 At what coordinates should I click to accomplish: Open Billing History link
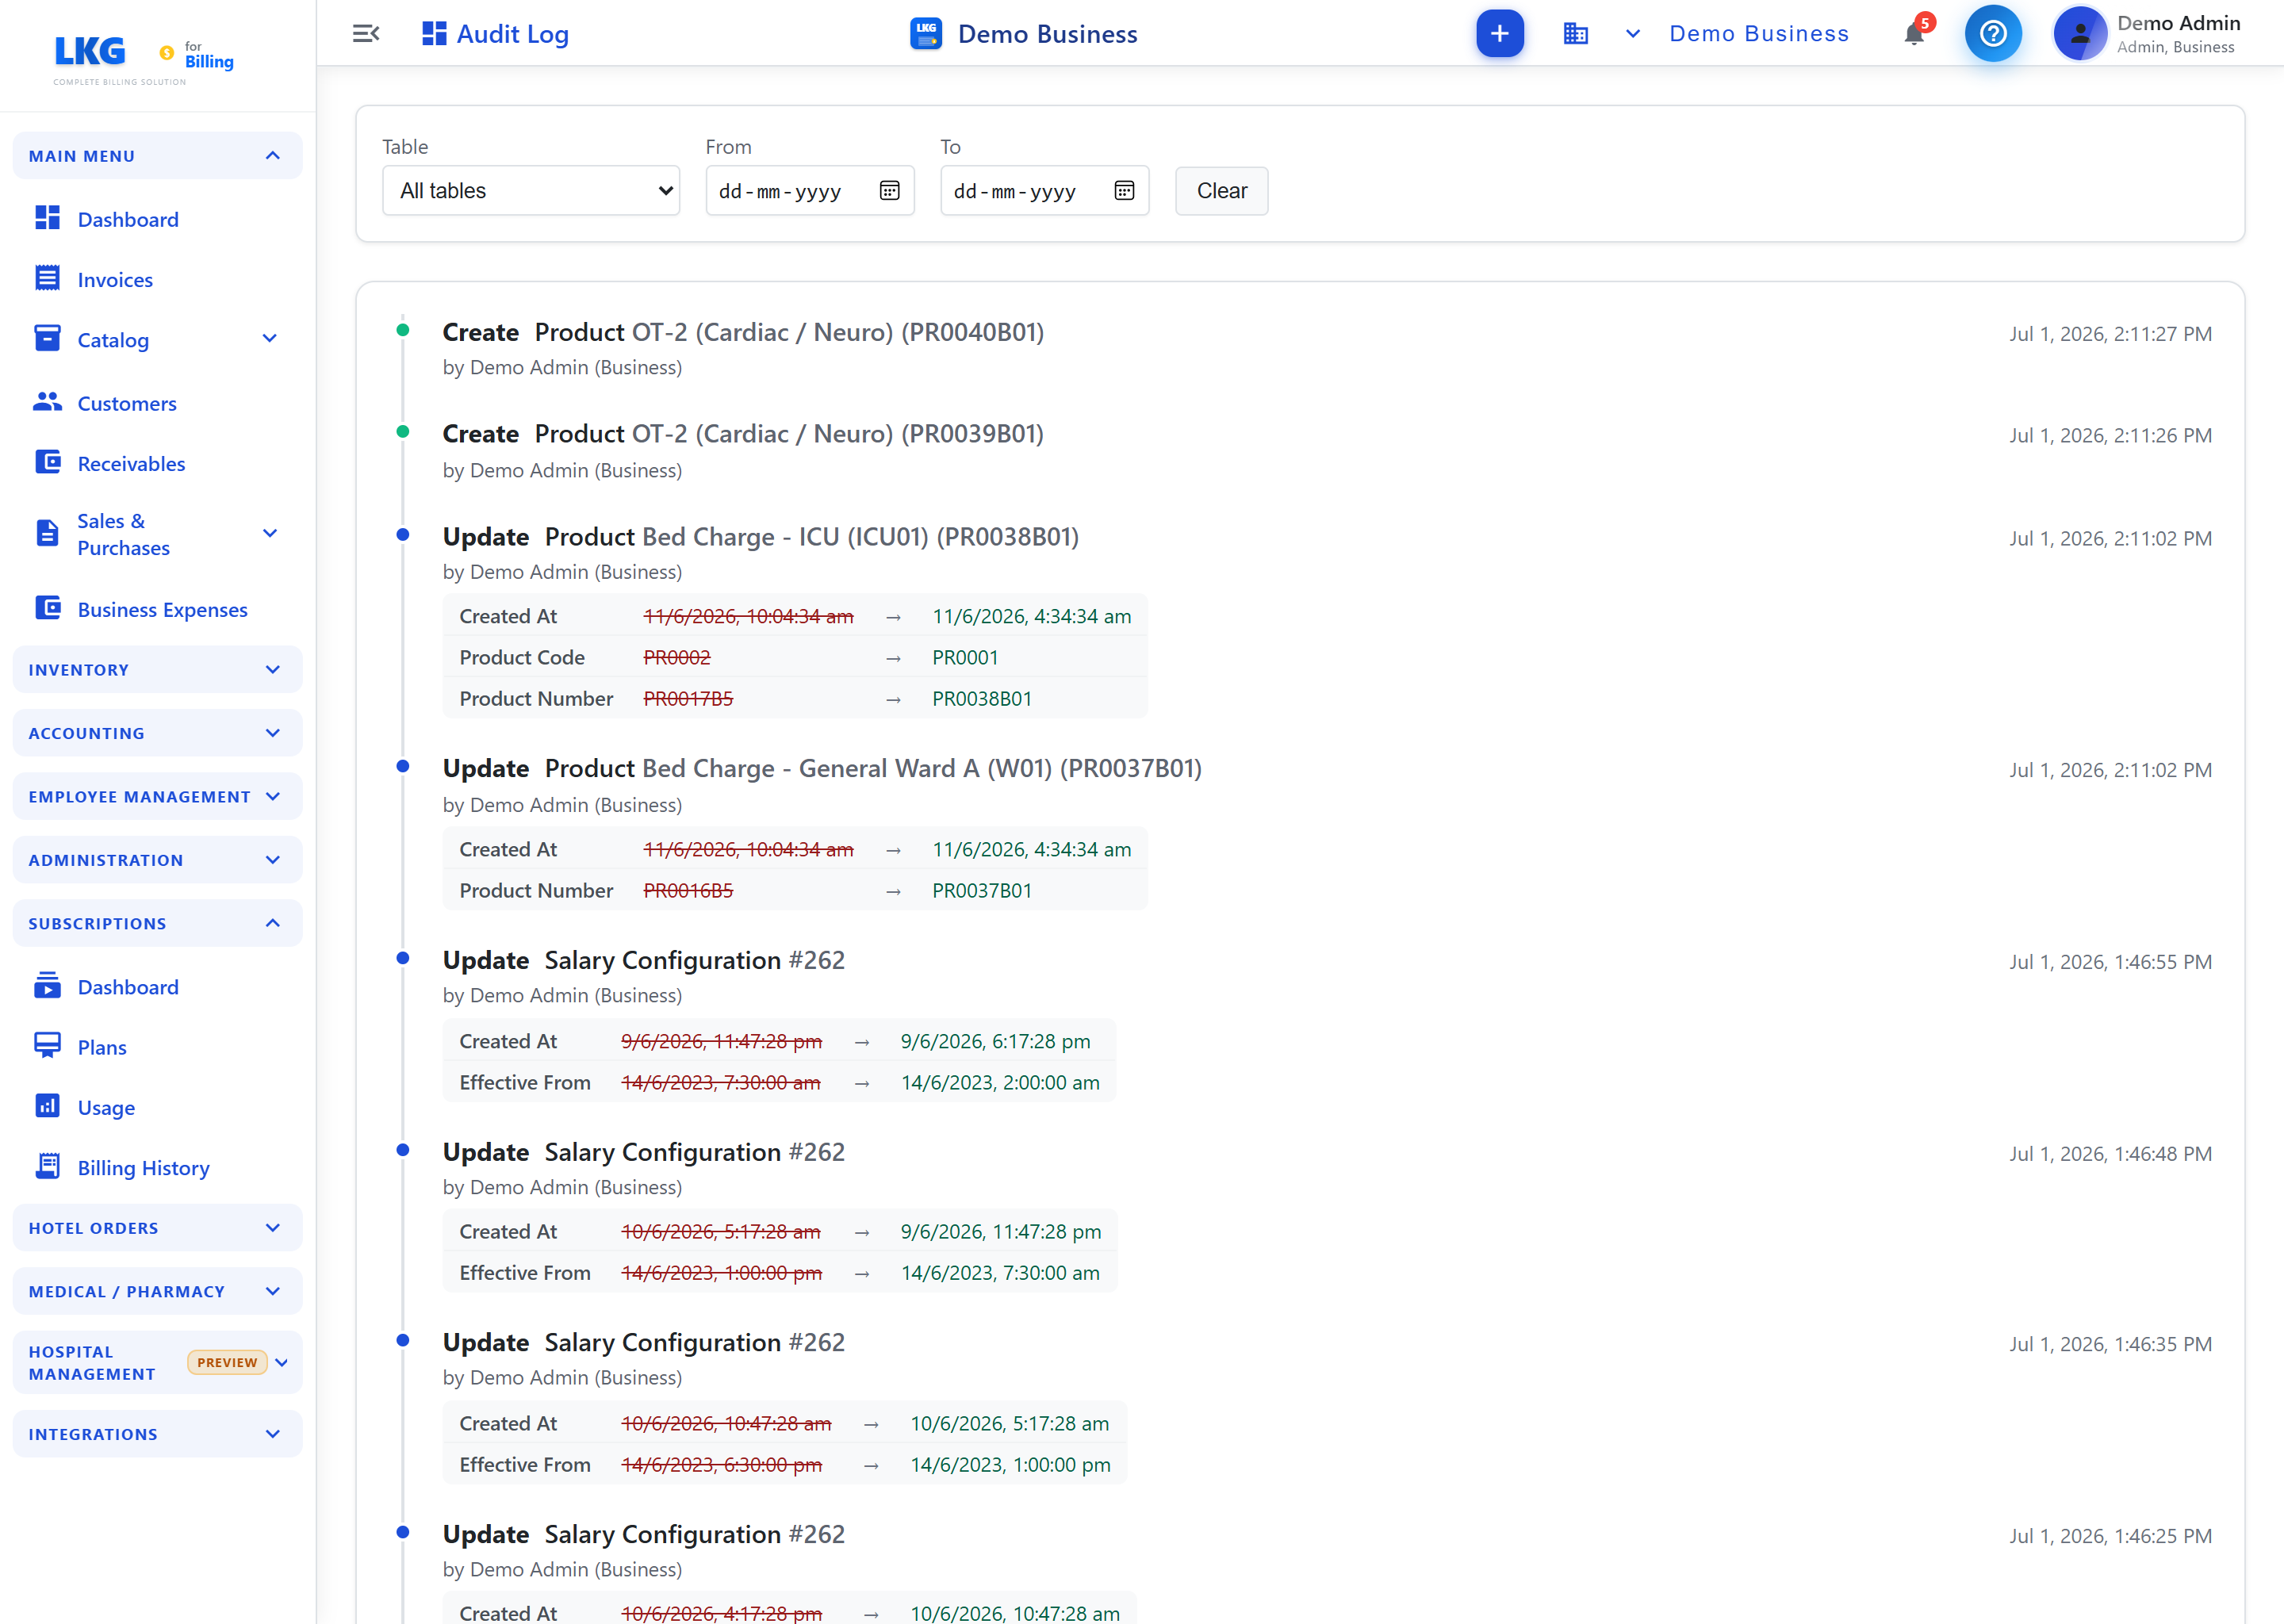(x=143, y=1167)
